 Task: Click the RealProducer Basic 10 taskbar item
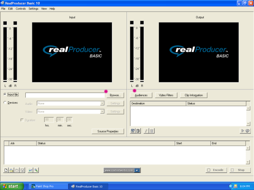click(89, 186)
